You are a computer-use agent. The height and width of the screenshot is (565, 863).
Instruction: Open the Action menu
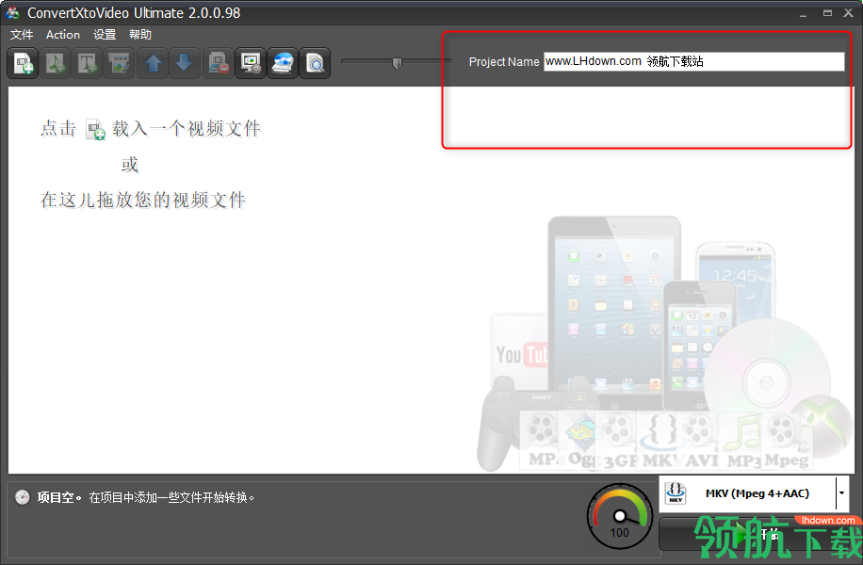pyautogui.click(x=63, y=35)
